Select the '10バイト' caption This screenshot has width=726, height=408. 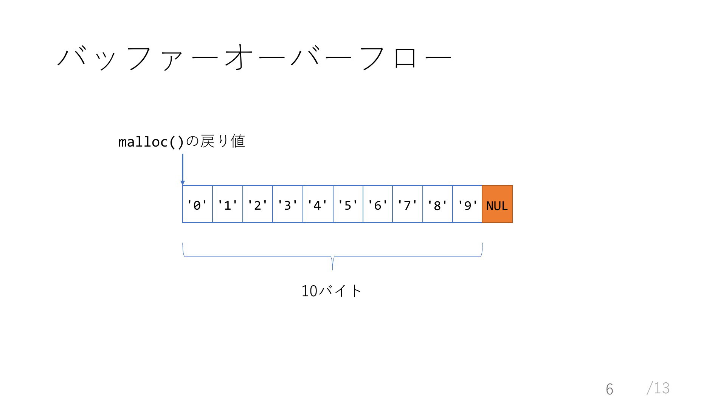[x=332, y=291]
